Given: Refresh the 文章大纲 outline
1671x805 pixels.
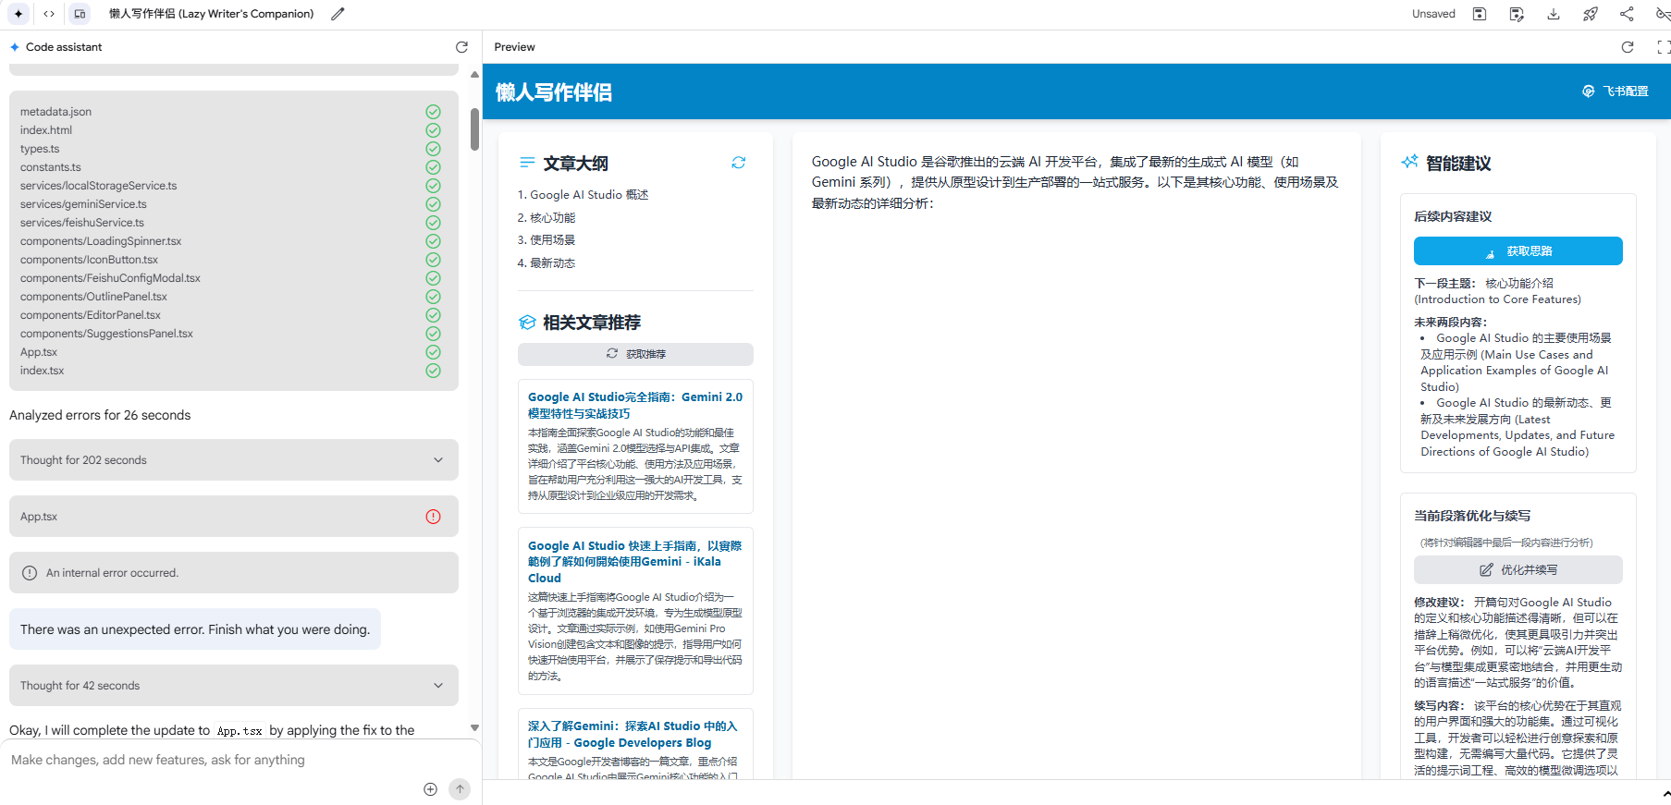Looking at the screenshot, I should point(738,163).
